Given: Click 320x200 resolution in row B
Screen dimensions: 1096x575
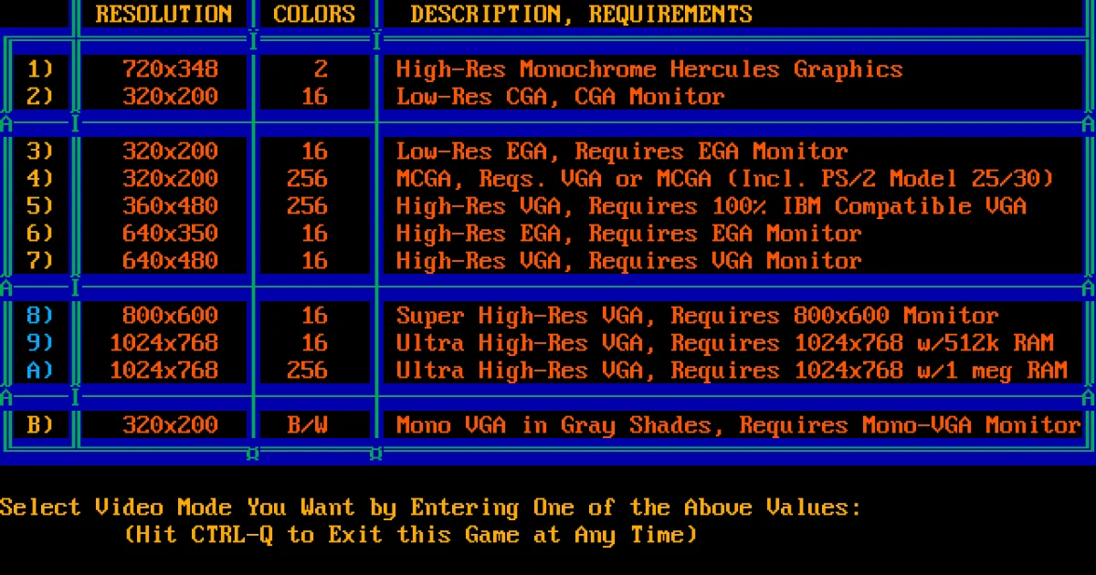Looking at the screenshot, I should [x=170, y=425].
